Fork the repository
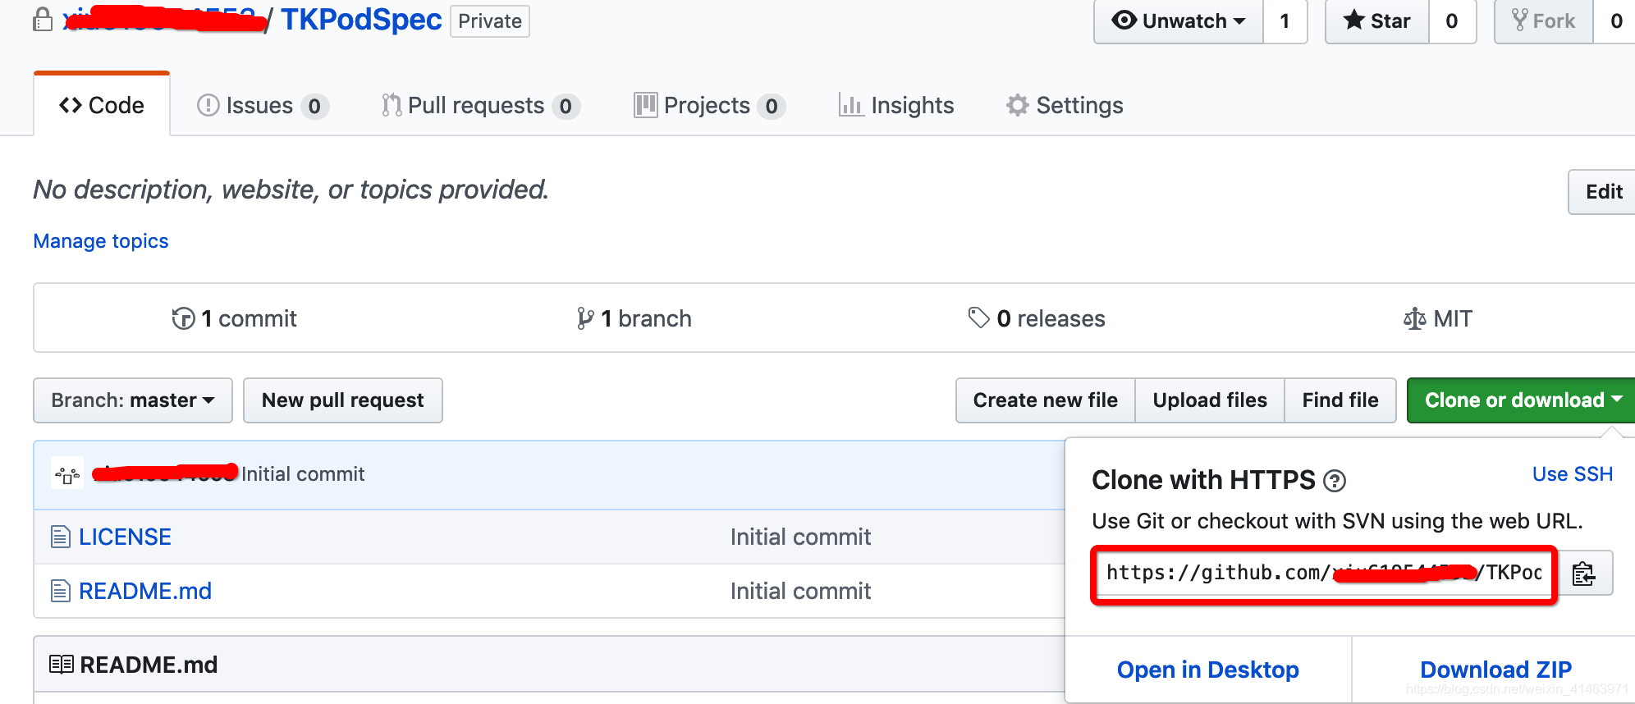The height and width of the screenshot is (704, 1635). tap(1543, 21)
